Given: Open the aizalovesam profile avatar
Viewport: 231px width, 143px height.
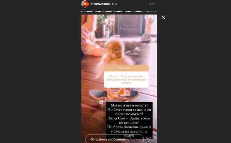Looking at the screenshot, I should tap(85, 4).
